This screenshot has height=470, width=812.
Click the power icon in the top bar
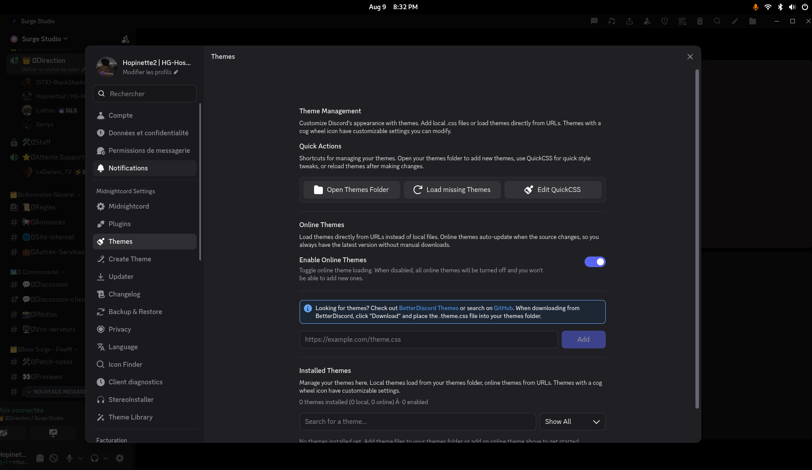click(x=805, y=7)
